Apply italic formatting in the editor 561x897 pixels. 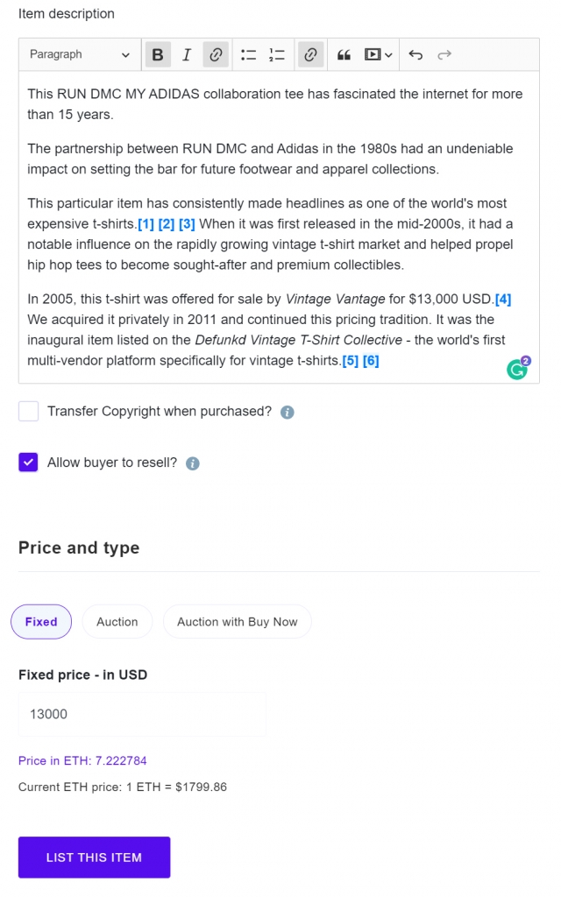click(x=187, y=54)
